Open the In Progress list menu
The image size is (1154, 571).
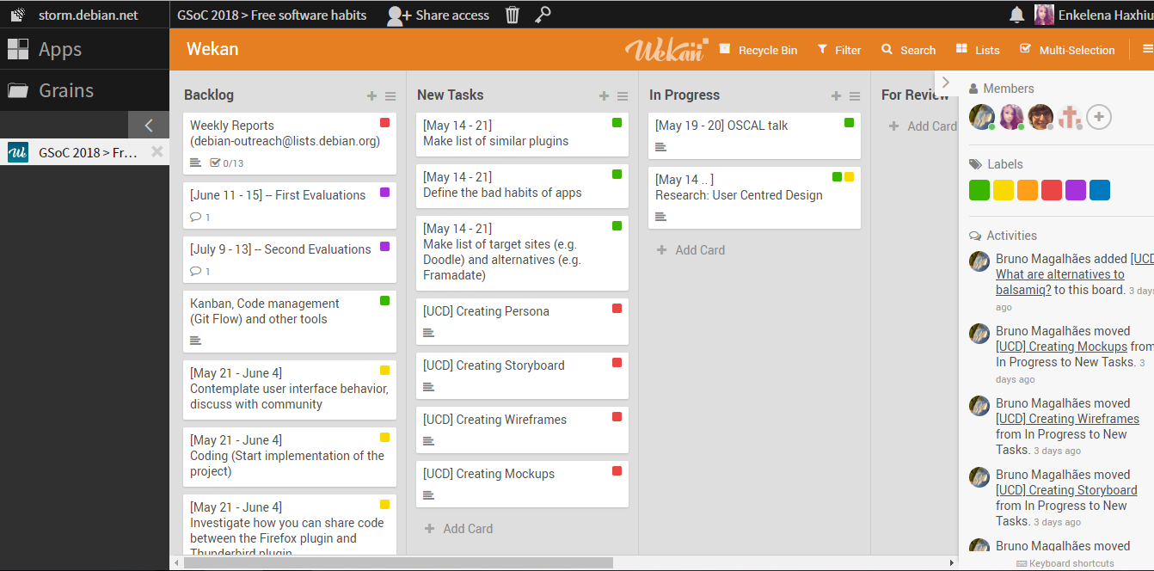pos(855,96)
